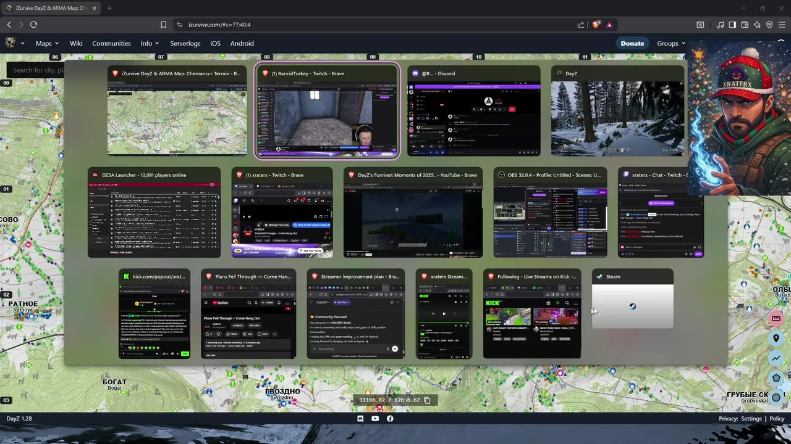The height and width of the screenshot is (444, 791).
Task: Switch to the xraterx Stream Kick window
Action: coord(444,314)
